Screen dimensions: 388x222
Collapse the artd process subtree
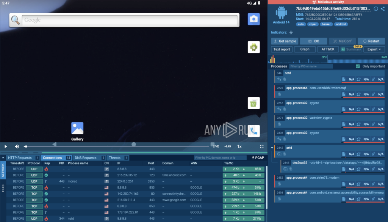[x=272, y=148]
